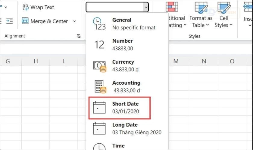
Task: Click the Accounting calculator icon
Action: click(x=100, y=87)
